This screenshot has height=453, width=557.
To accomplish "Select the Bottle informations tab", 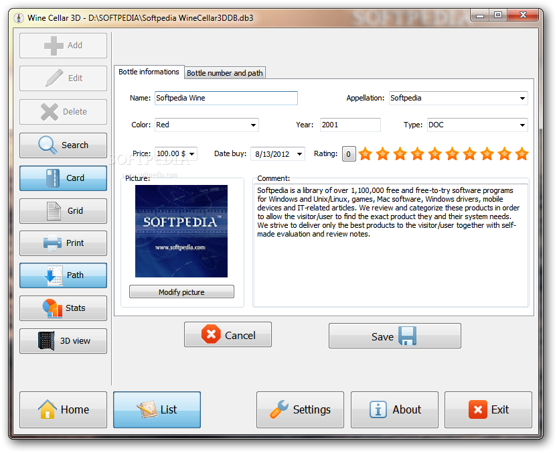I will point(149,72).
